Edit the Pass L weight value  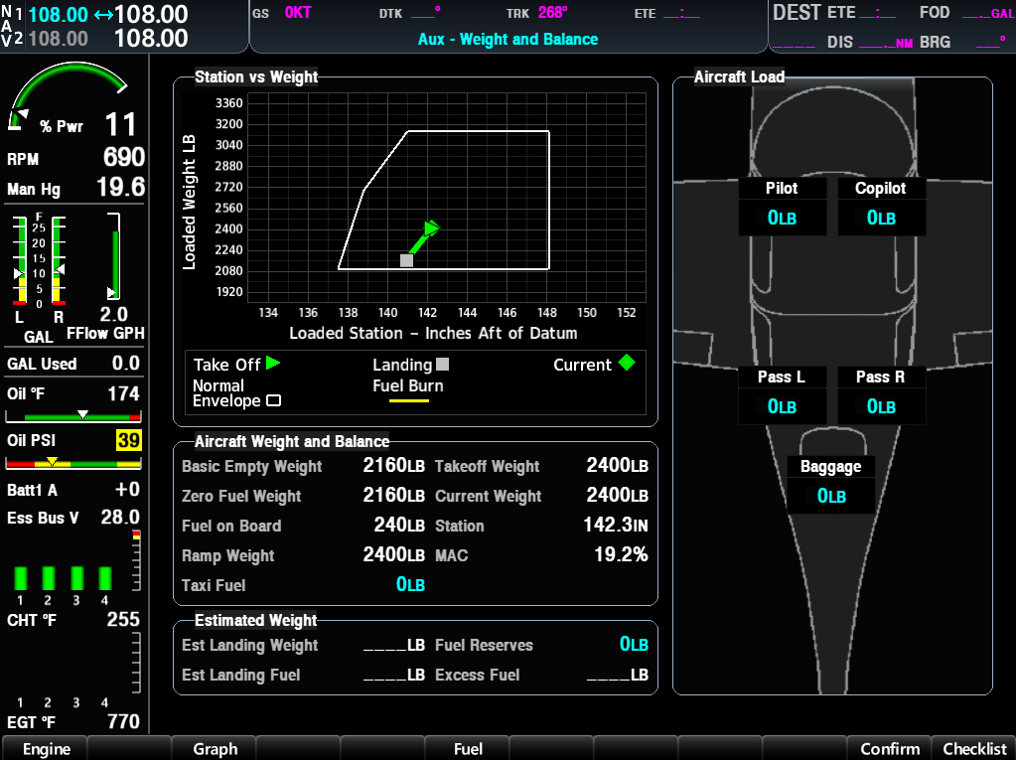point(782,406)
